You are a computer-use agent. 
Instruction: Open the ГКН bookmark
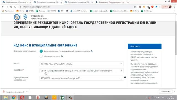[61, 11]
